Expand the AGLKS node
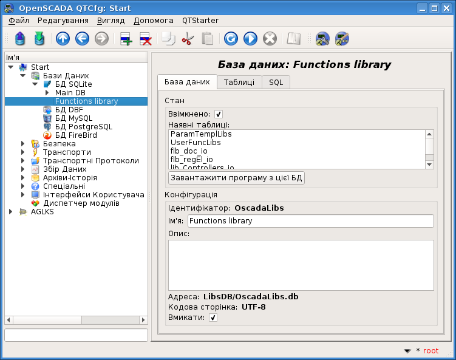The image size is (456, 360). [x=11, y=212]
